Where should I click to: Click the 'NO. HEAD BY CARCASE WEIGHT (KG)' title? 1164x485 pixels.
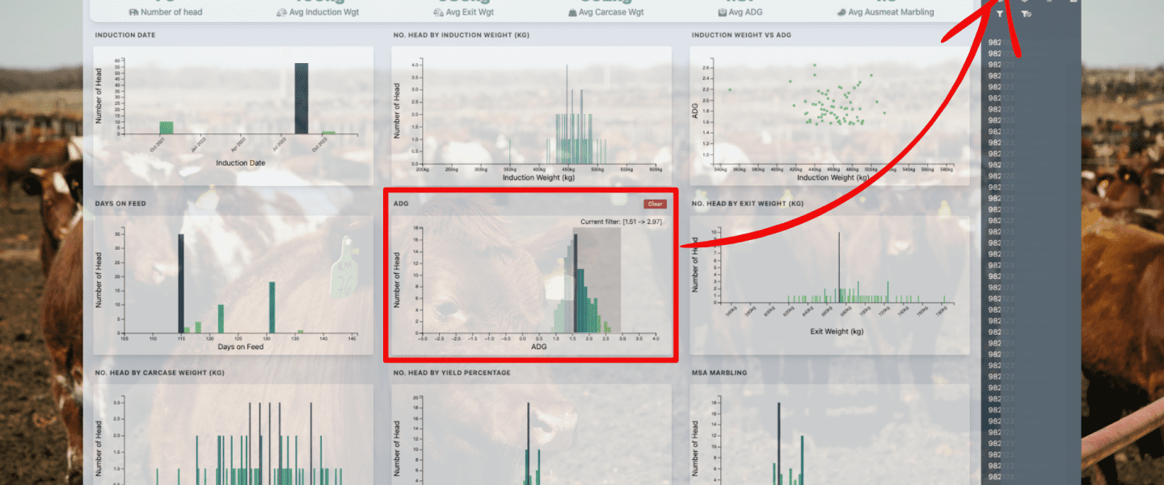coord(159,373)
